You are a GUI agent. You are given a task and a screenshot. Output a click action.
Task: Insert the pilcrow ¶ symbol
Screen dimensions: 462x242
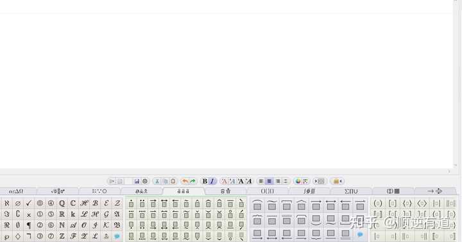(29, 225)
